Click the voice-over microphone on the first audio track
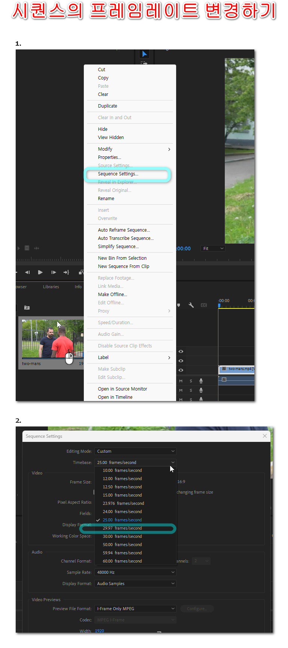288x648 pixels. (x=201, y=381)
